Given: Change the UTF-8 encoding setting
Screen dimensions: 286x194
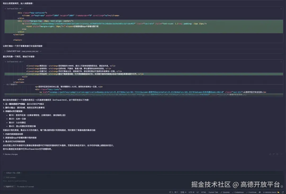Looking at the screenshot, I should click(191, 192).
